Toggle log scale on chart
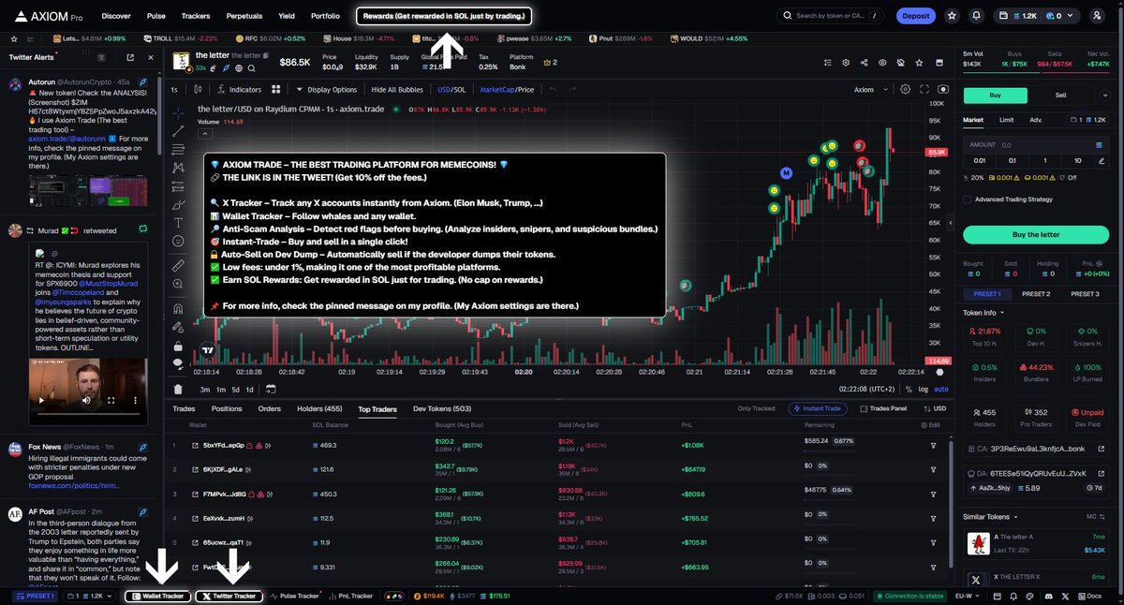1124x605 pixels. coord(924,389)
